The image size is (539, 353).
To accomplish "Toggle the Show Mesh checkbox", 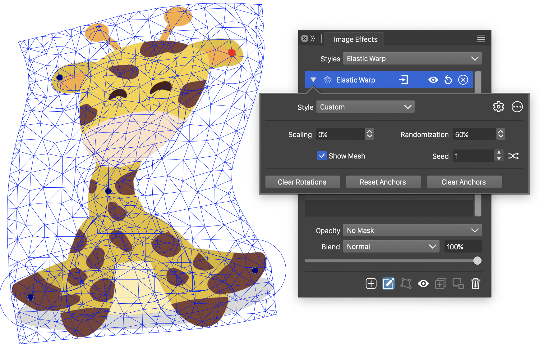I will tap(322, 156).
